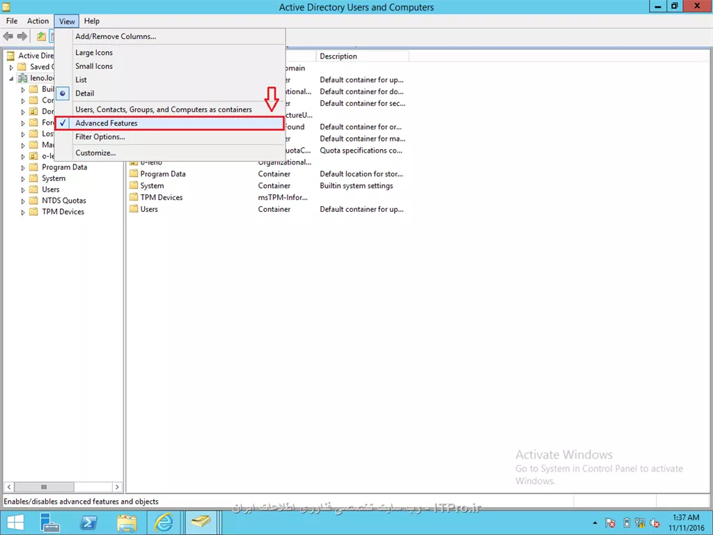Click the network status tray icon
The height and width of the screenshot is (535, 713).
pyautogui.click(x=641, y=522)
